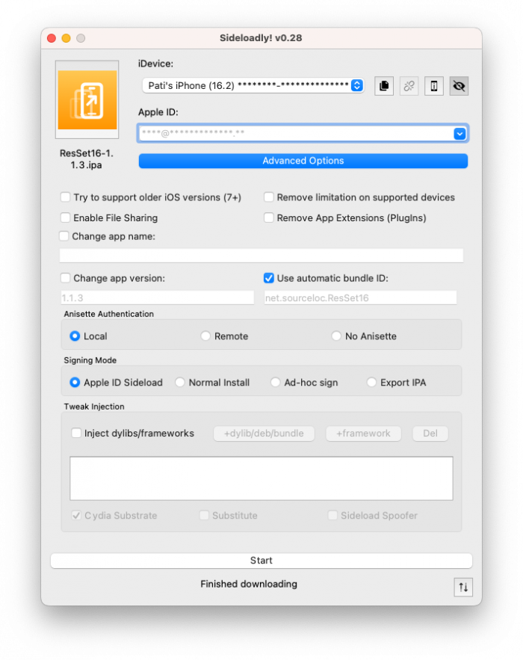Click the +framework button
Image resolution: width=523 pixels, height=660 pixels.
pos(363,434)
